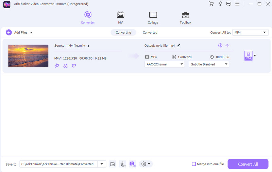Open the output folder icon
The width and height of the screenshot is (272, 172).
(x=113, y=164)
